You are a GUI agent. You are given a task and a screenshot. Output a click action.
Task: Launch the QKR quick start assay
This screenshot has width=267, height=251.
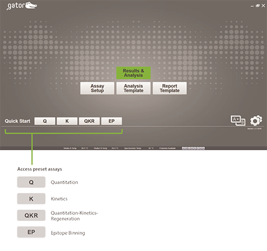pyautogui.click(x=89, y=121)
